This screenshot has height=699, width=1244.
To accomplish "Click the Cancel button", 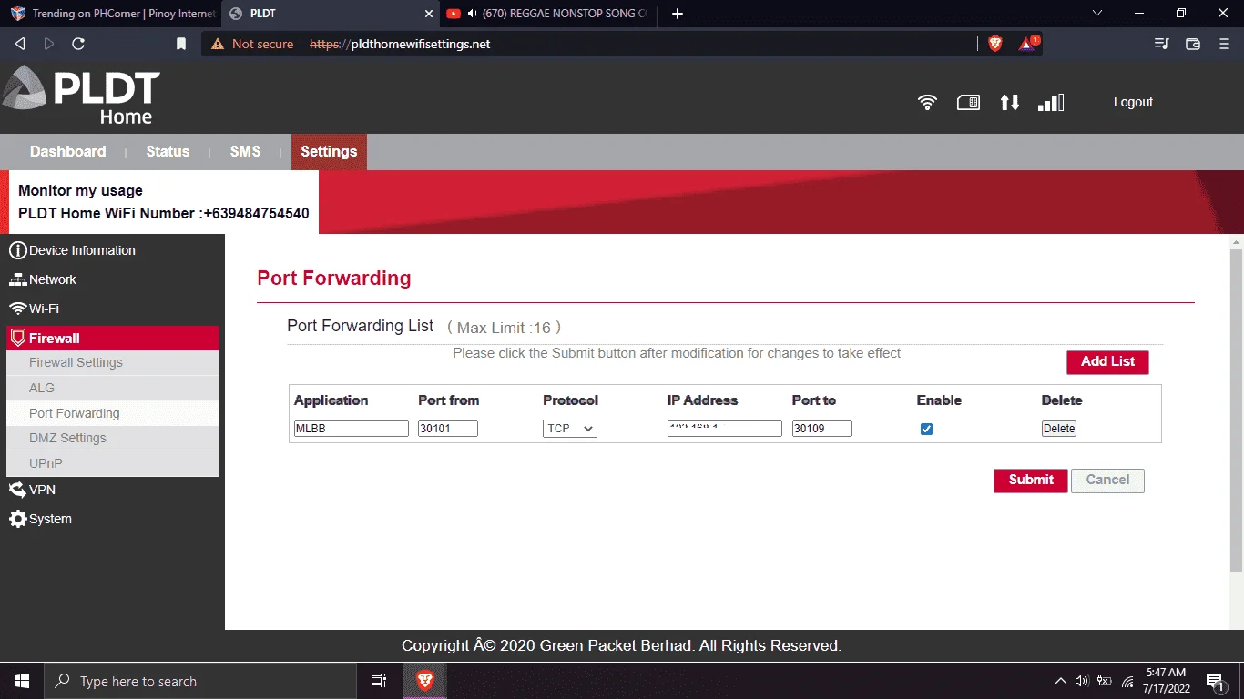I will click(1107, 481).
